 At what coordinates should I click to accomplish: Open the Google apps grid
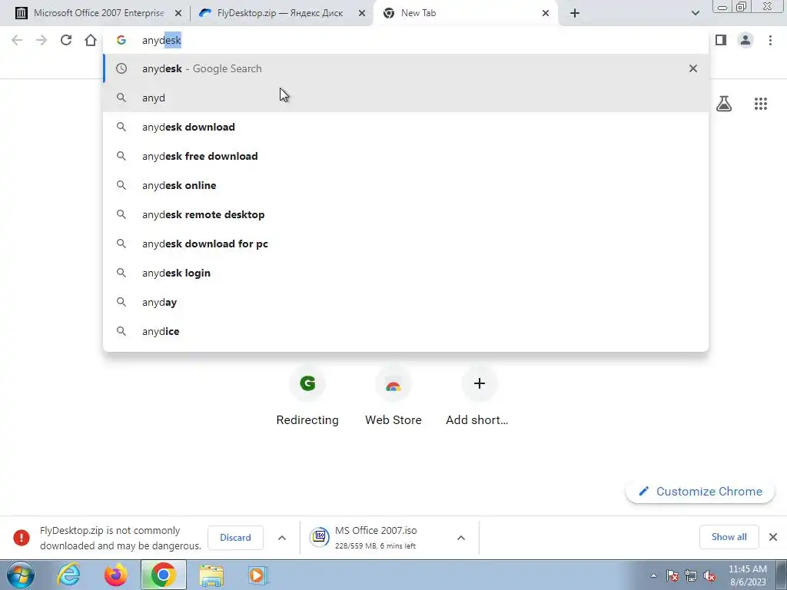pos(761,104)
